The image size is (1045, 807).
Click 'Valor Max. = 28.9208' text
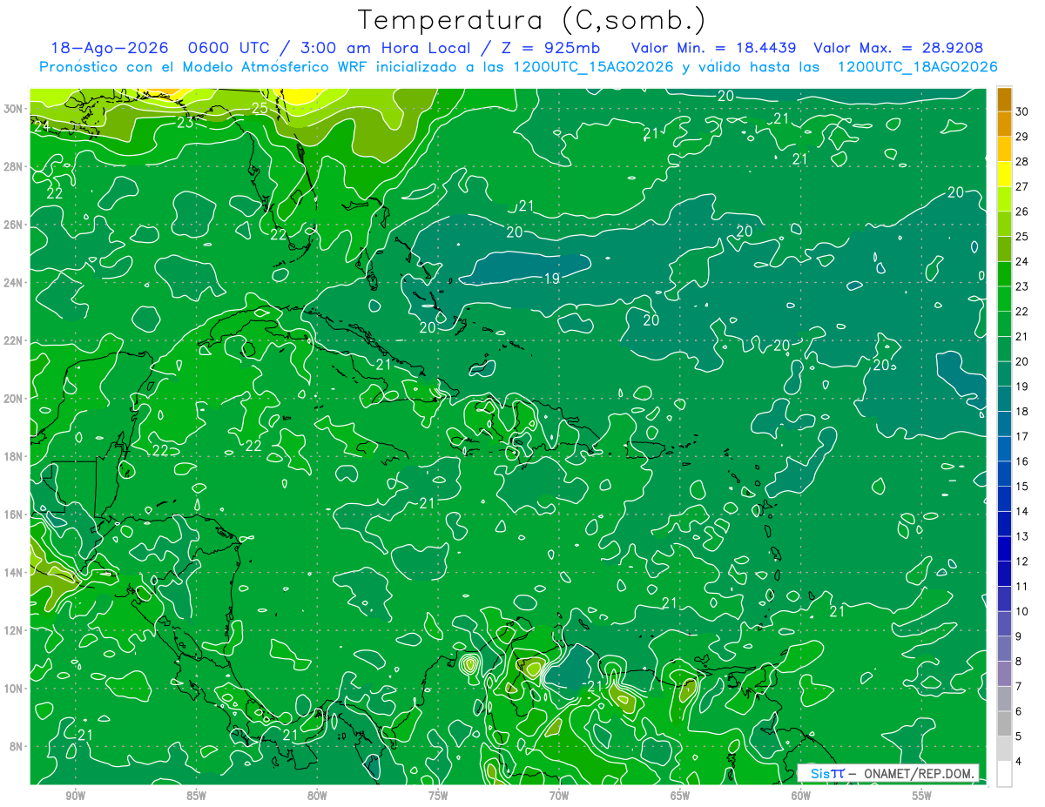(x=898, y=48)
